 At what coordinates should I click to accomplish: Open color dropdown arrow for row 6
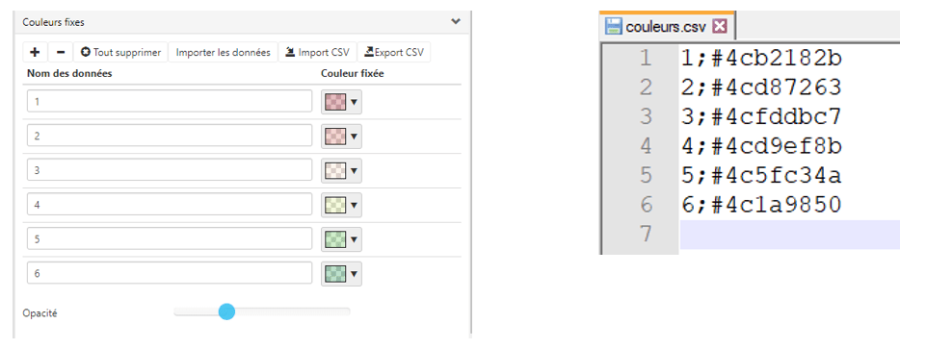click(x=354, y=274)
